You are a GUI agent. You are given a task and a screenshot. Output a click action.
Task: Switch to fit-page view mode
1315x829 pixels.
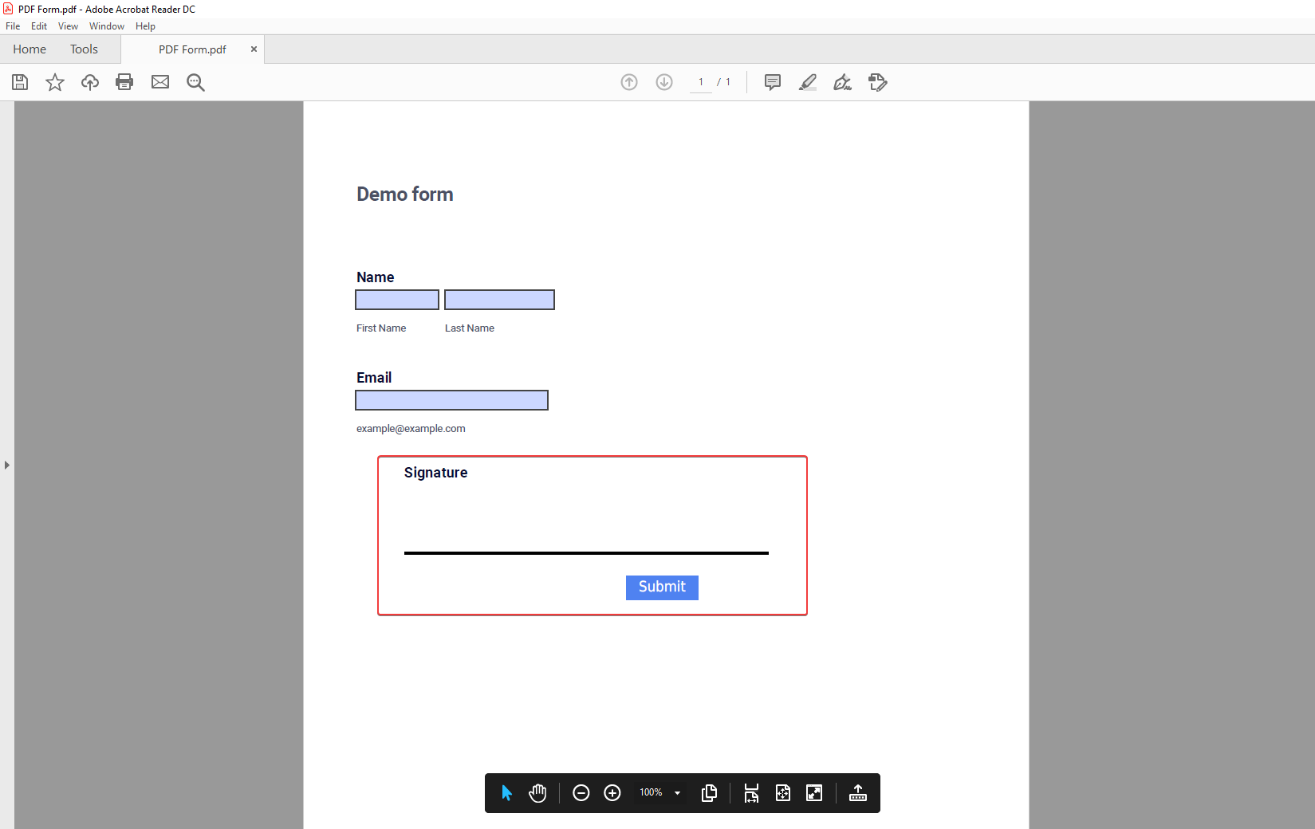(782, 792)
